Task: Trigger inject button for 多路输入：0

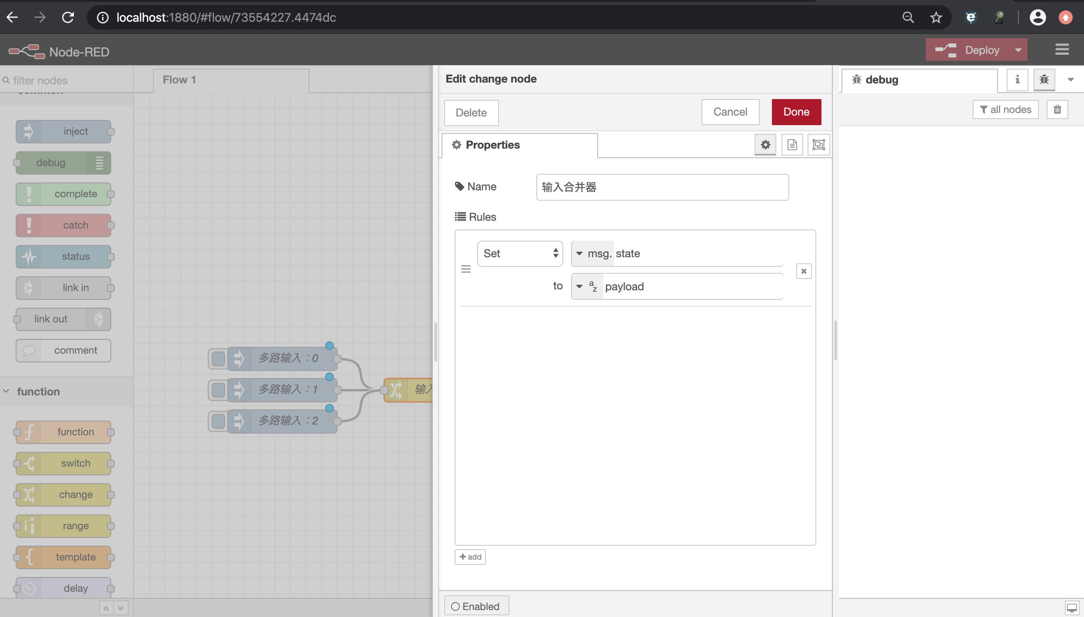Action: tap(218, 358)
